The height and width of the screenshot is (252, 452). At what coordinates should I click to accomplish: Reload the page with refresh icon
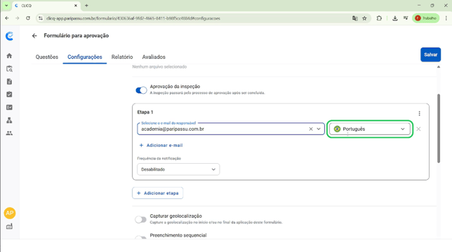click(28, 18)
